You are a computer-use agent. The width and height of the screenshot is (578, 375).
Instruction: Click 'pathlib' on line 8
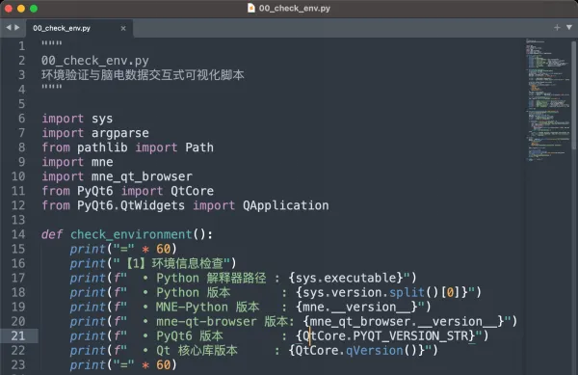[x=102, y=147]
